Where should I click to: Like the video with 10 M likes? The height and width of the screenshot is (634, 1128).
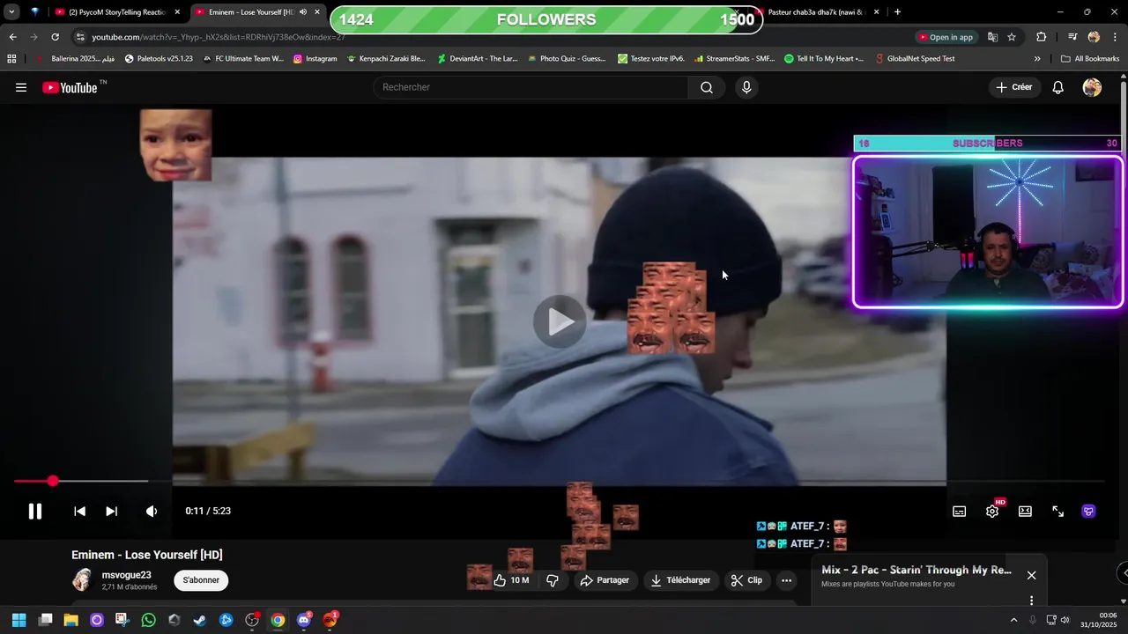coord(511,580)
